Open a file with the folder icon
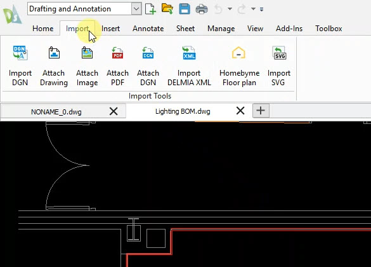The width and height of the screenshot is (371, 267). [167, 9]
